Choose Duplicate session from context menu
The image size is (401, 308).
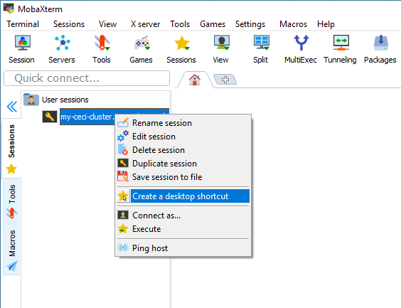click(183, 164)
